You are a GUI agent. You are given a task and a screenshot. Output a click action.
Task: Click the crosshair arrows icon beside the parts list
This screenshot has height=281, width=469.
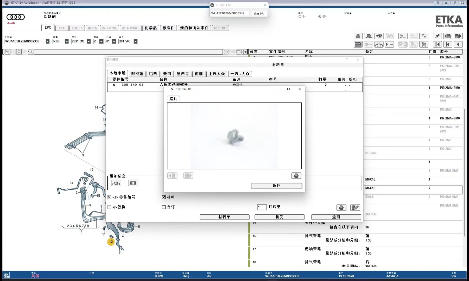point(244,52)
